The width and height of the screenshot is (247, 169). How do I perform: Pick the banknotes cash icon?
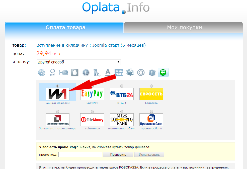[x=130, y=72]
